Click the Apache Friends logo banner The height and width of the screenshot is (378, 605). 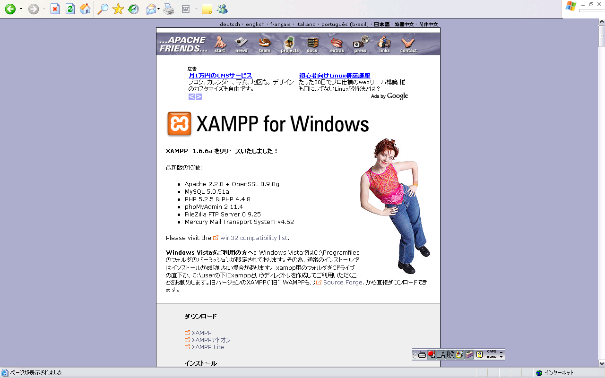click(x=183, y=44)
